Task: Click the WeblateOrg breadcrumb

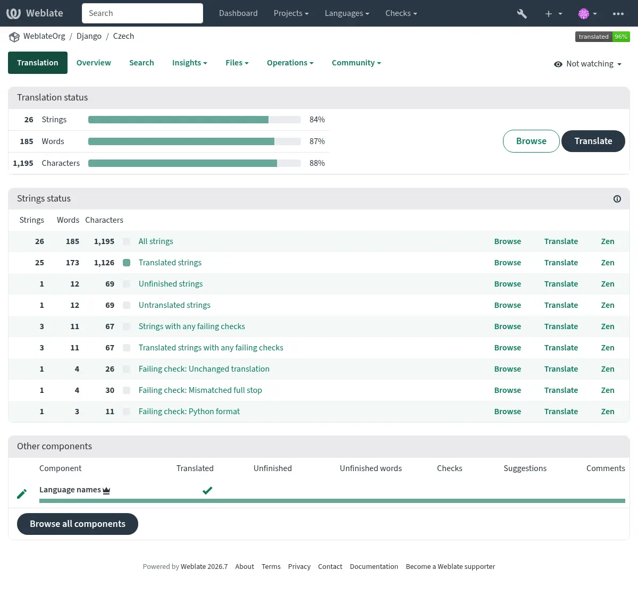Action: [44, 36]
